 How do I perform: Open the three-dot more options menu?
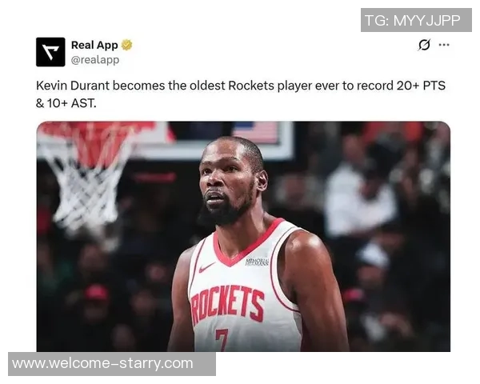[444, 45]
